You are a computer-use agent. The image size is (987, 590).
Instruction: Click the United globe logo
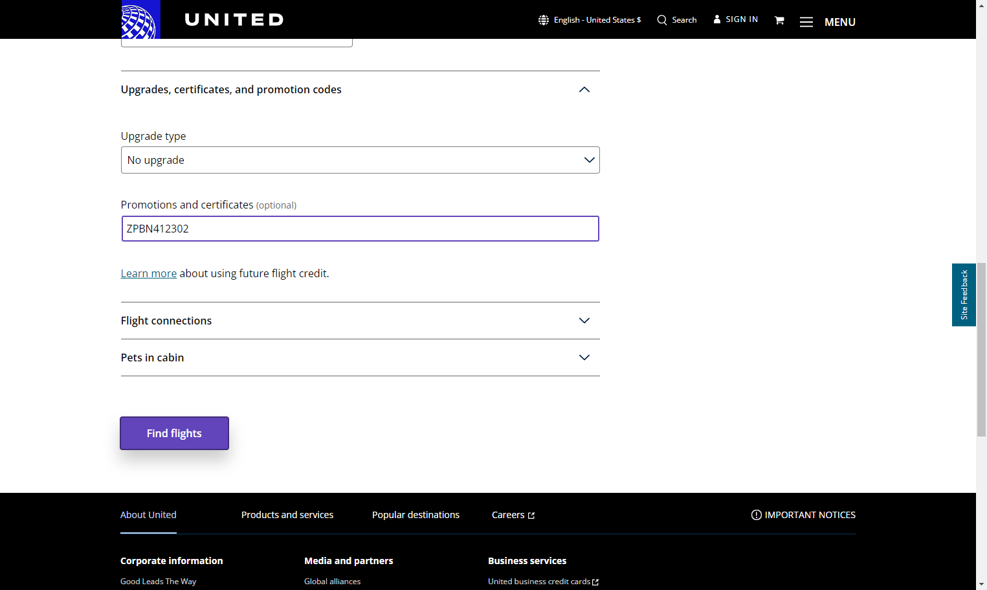140,19
